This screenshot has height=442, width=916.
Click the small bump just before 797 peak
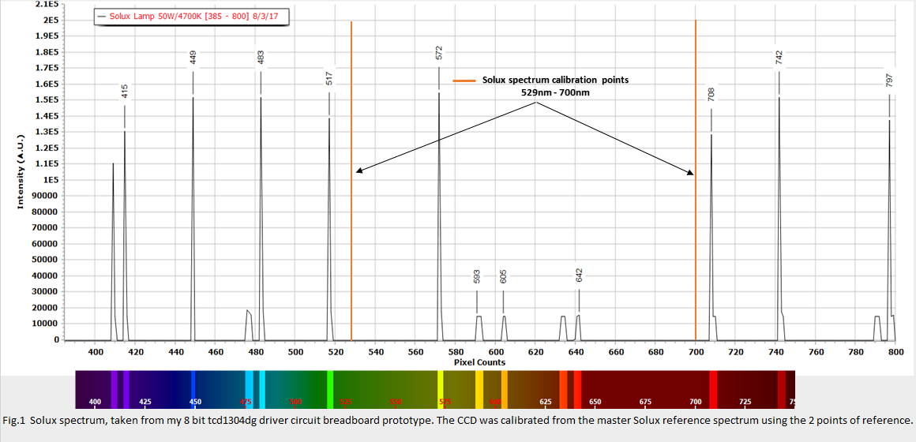[x=877, y=328]
